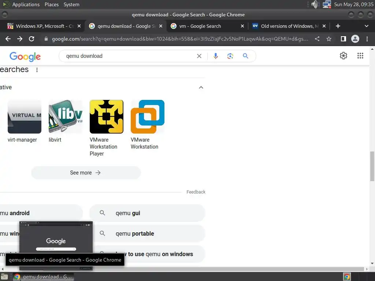Open VMware Workstation Player icon
This screenshot has height=281, width=375.
click(x=107, y=117)
